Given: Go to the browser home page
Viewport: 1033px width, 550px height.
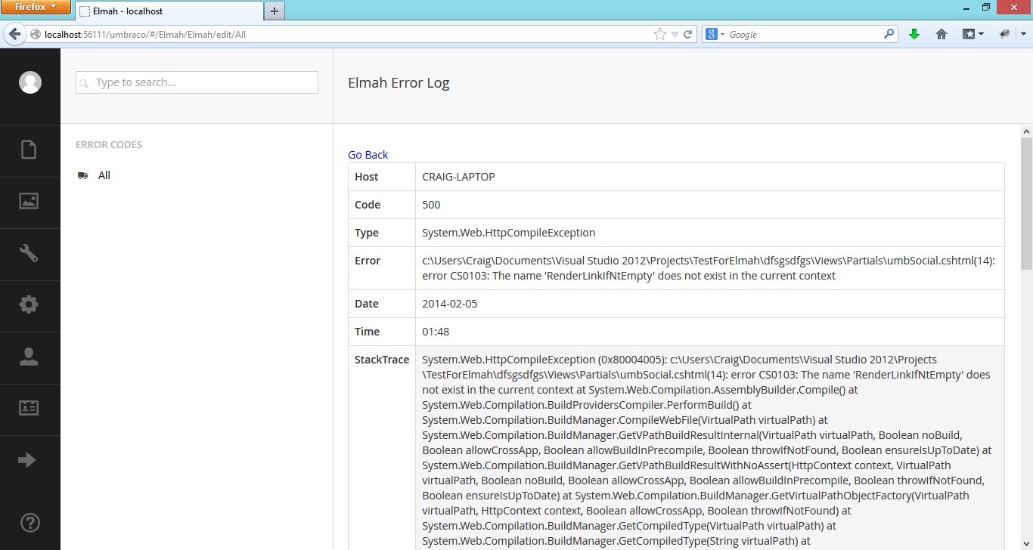Looking at the screenshot, I should click(x=941, y=34).
